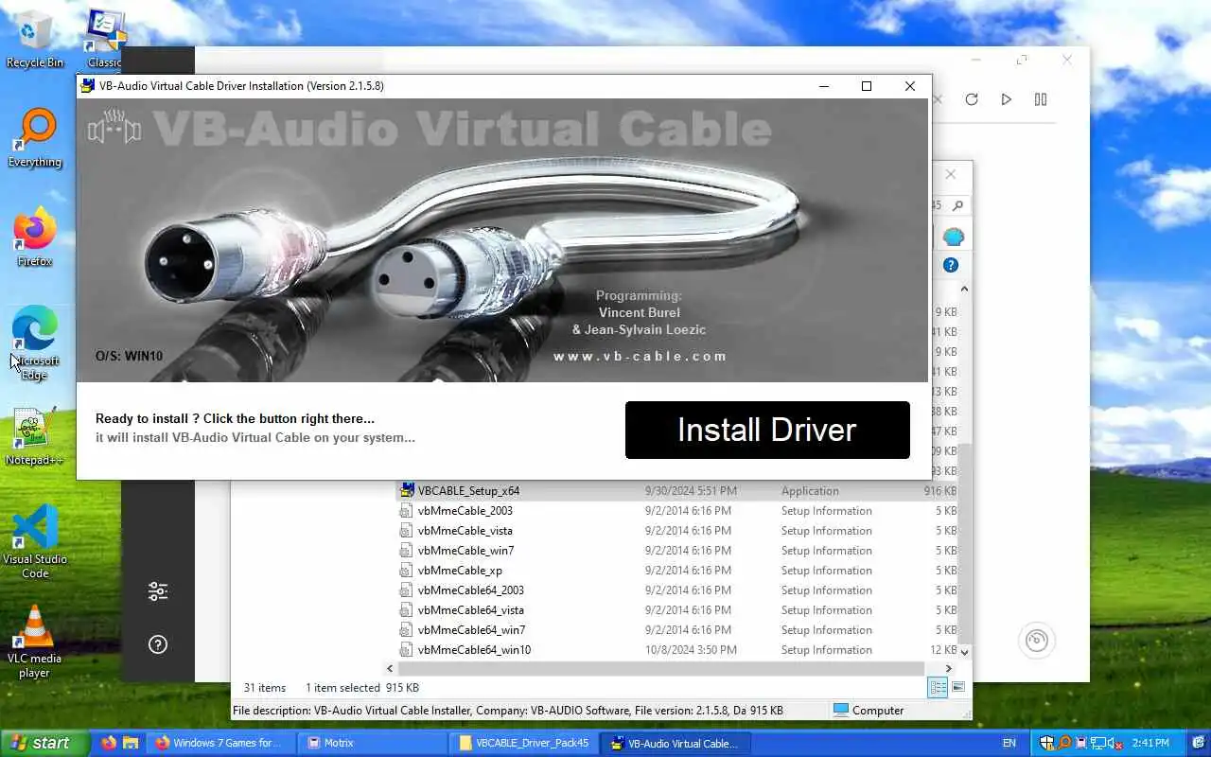Click the Explorer list scroll-up arrow
The image size is (1211, 757).
click(x=964, y=289)
